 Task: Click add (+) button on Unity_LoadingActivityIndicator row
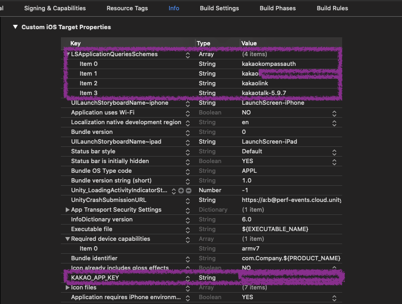click(x=181, y=191)
